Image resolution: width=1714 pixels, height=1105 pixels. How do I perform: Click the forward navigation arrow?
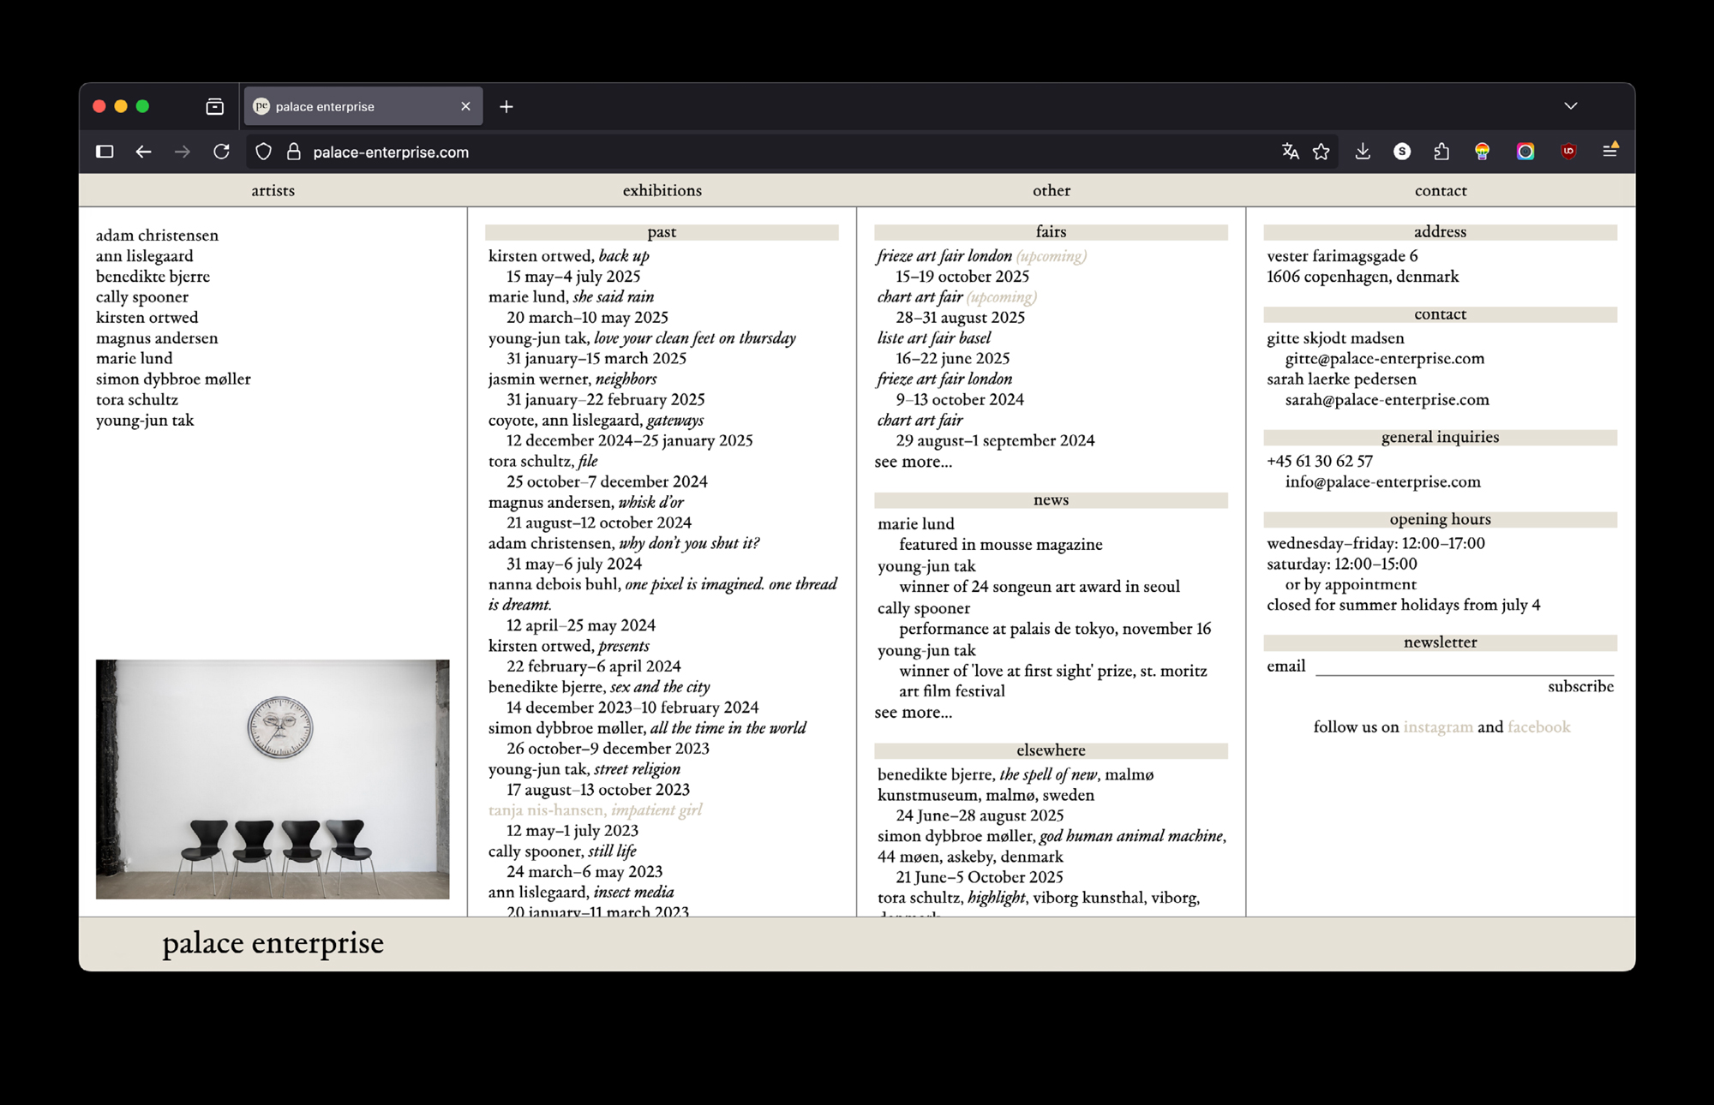[x=182, y=152]
